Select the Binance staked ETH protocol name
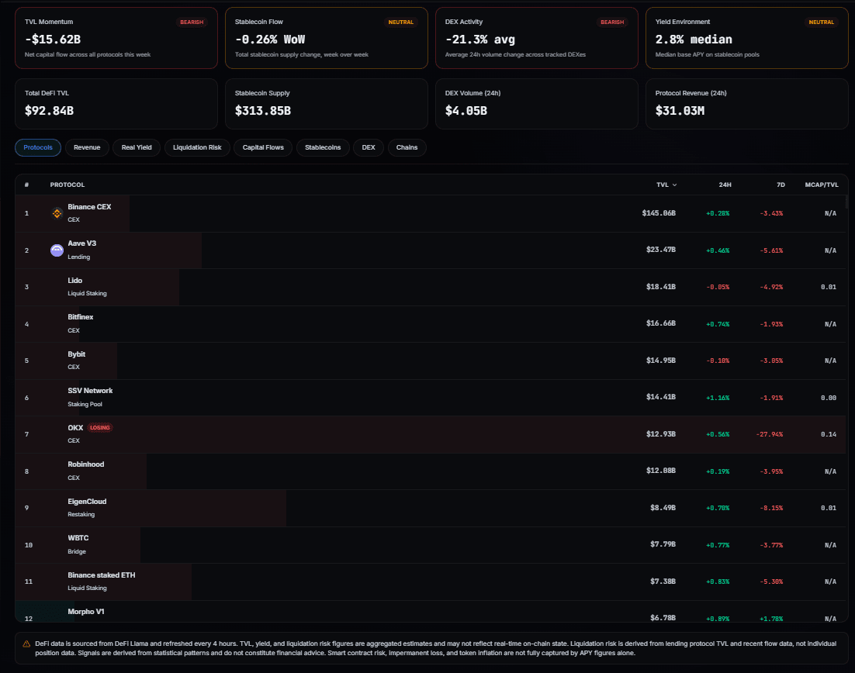The width and height of the screenshot is (855, 673). 102,575
